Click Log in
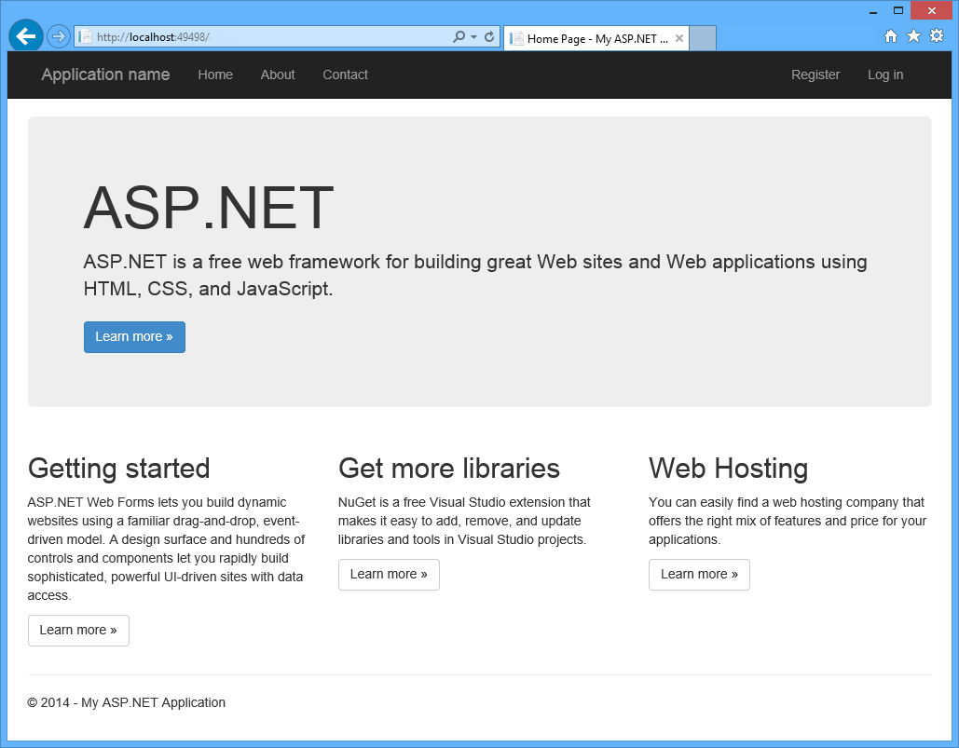This screenshot has height=748, width=959. tap(884, 75)
